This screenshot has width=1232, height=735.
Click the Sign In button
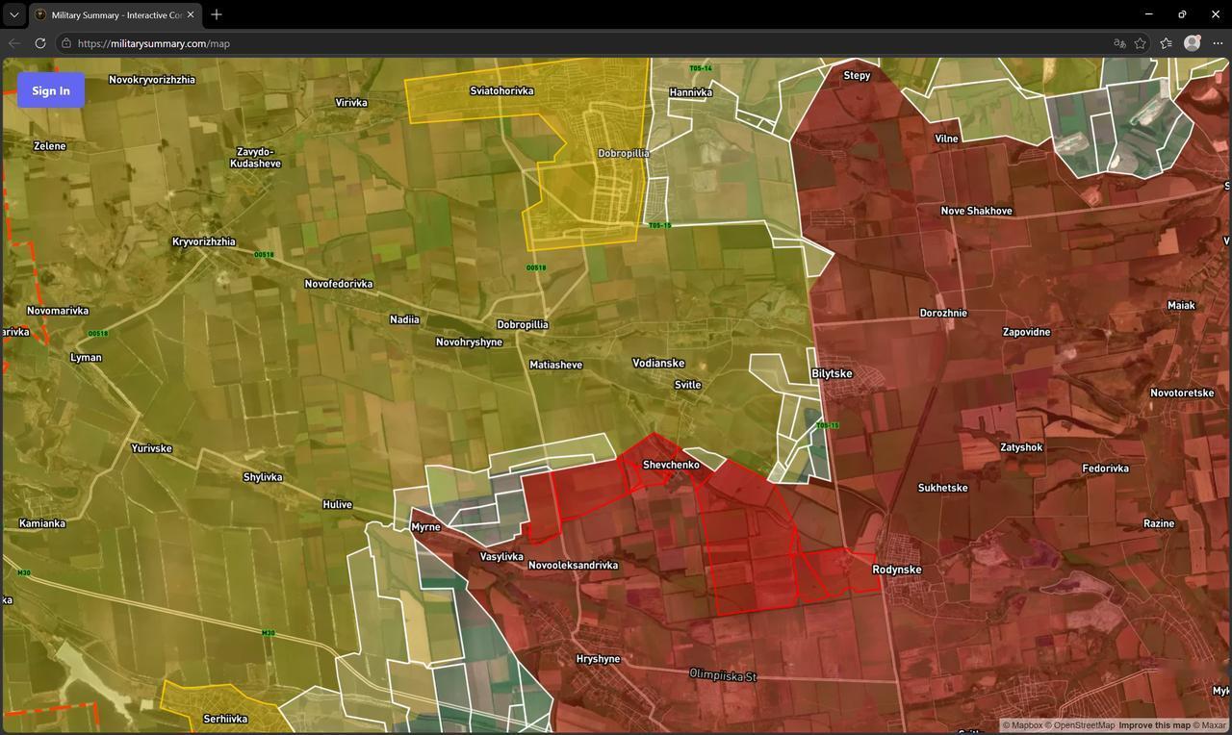(51, 90)
